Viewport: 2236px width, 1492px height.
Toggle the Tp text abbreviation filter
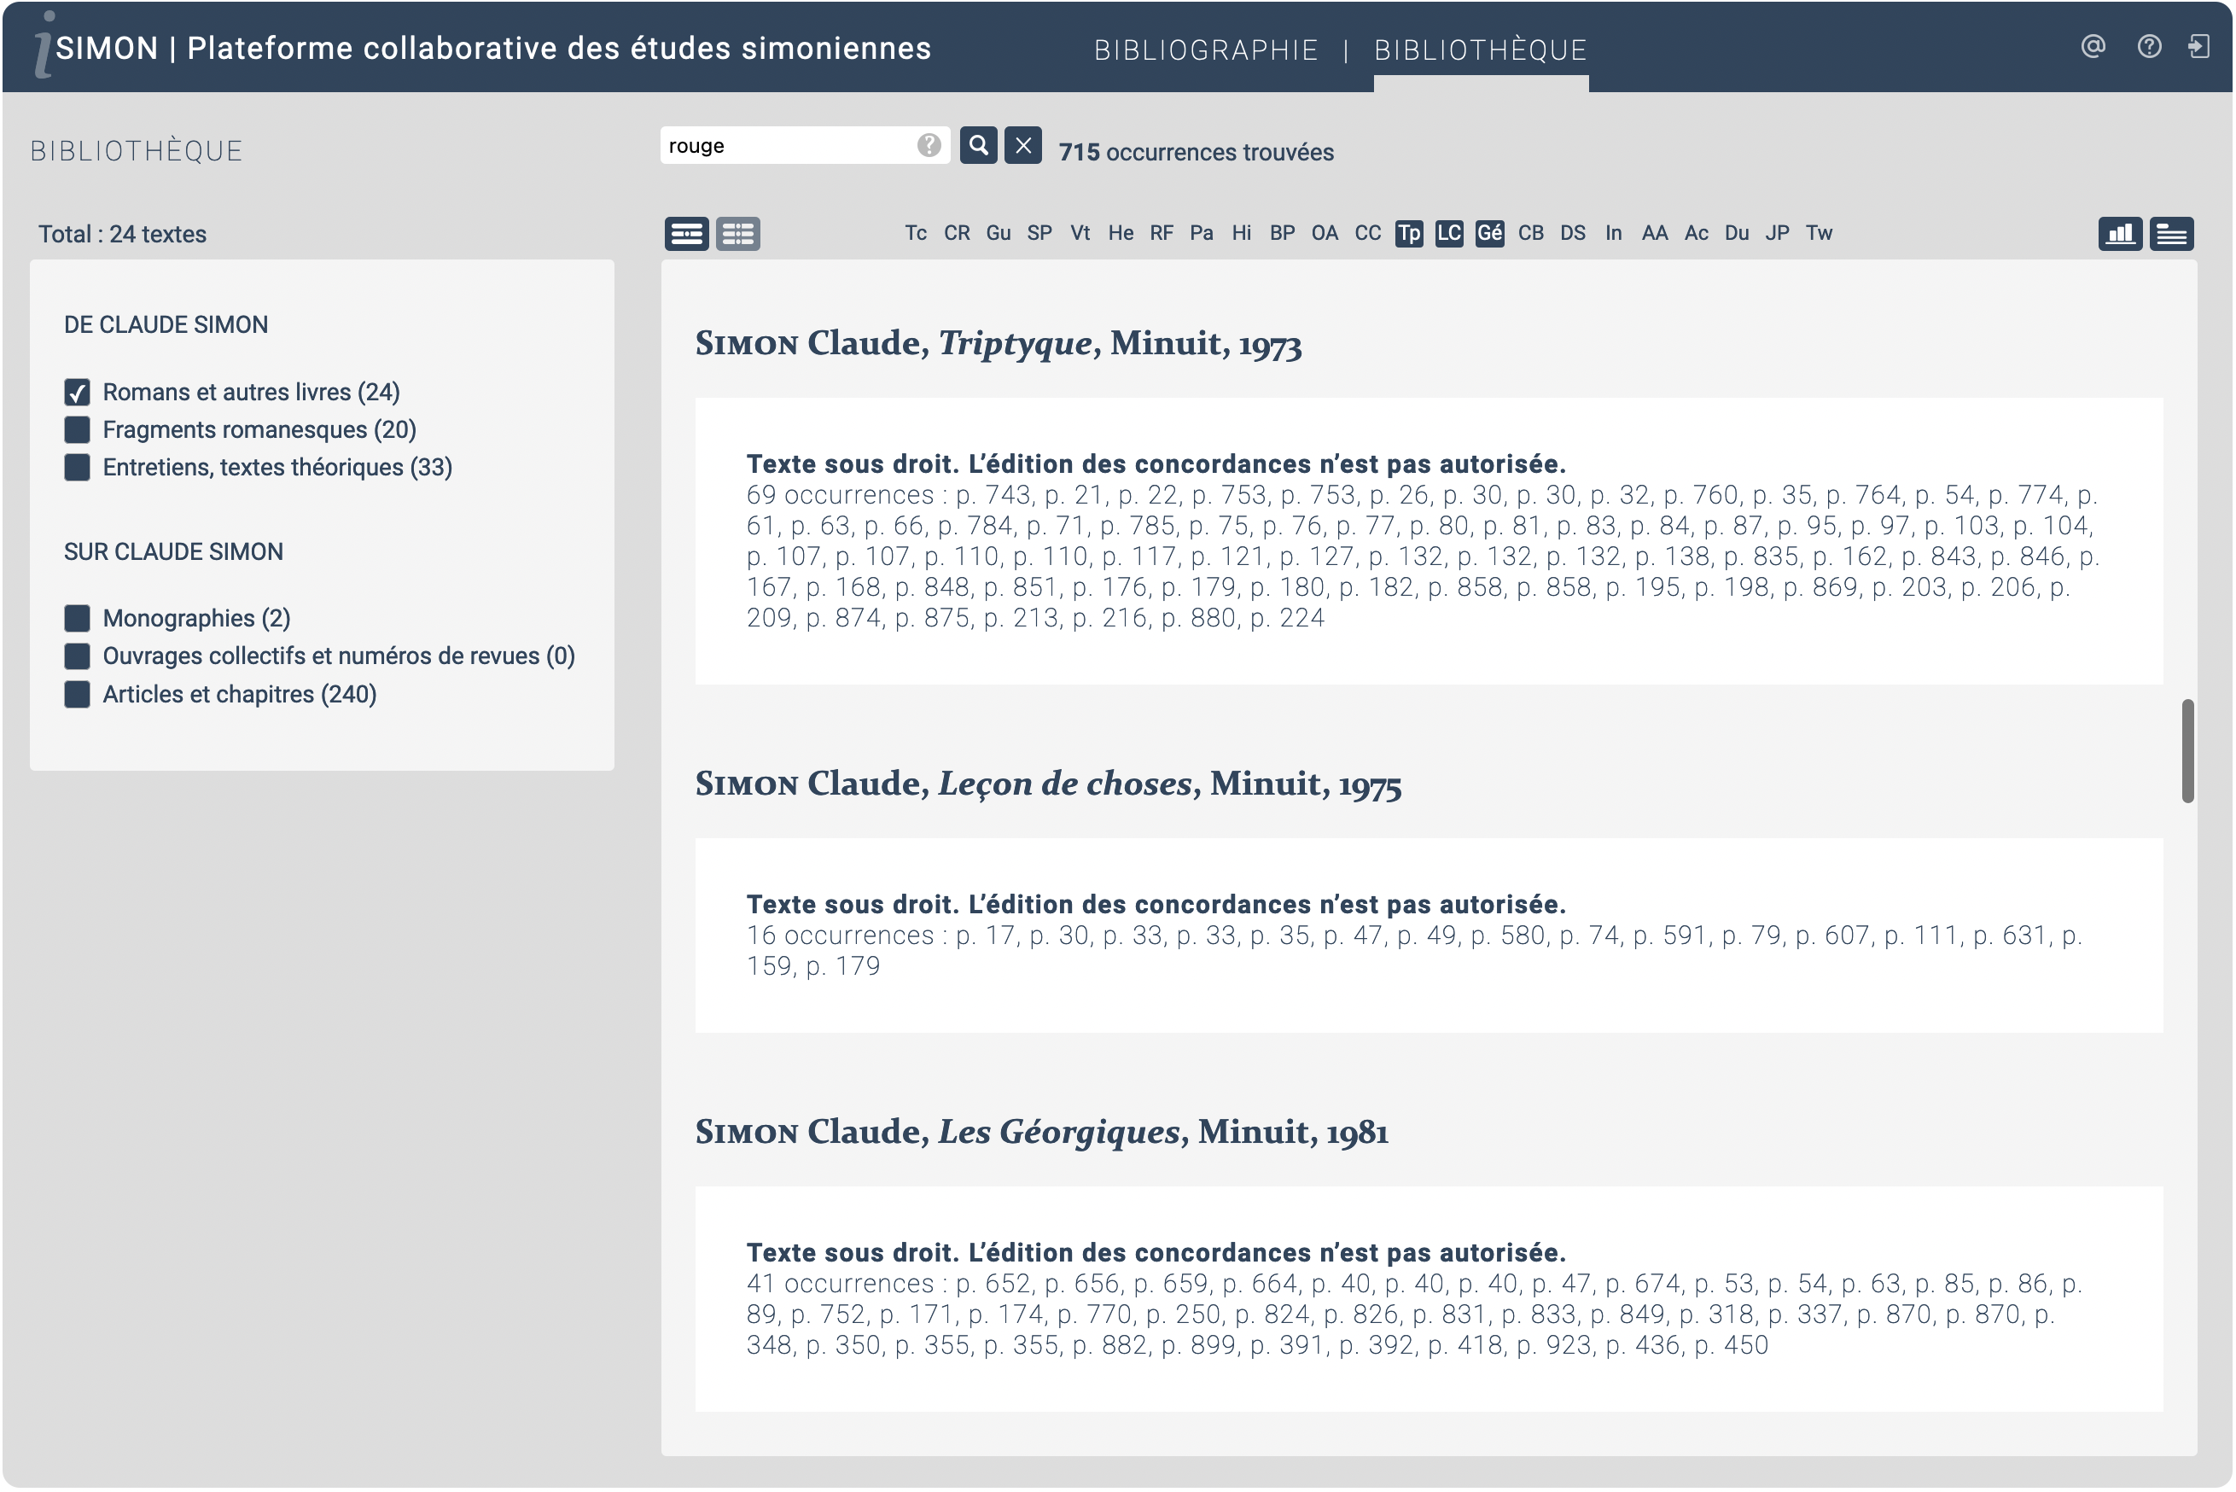(x=1408, y=233)
